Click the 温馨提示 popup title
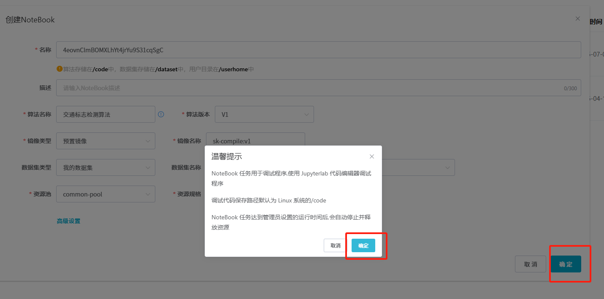Viewport: 604px width, 299px height. pos(227,156)
